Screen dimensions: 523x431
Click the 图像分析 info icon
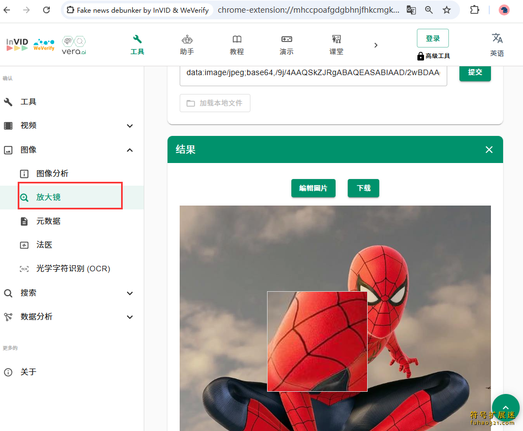tap(24, 174)
